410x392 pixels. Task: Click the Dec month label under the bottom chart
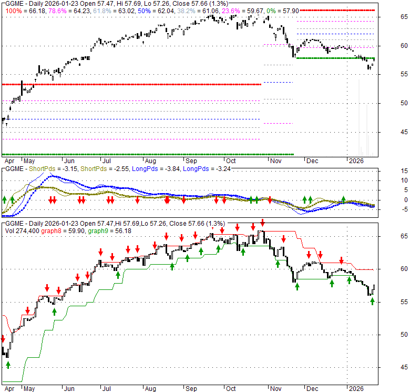[x=312, y=389]
